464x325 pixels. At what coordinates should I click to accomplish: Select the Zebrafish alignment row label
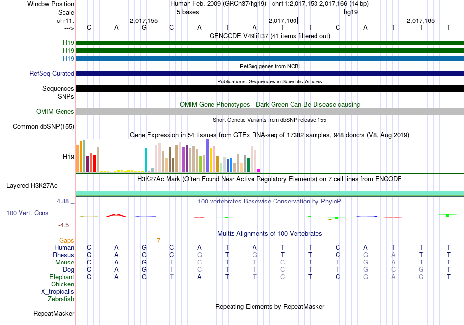pyautogui.click(x=61, y=299)
